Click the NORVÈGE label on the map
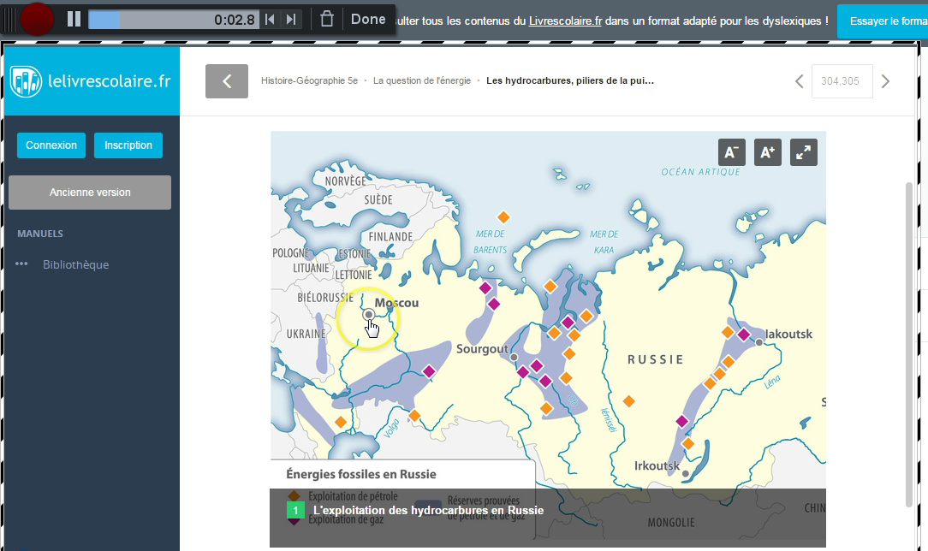The width and height of the screenshot is (928, 551). click(x=346, y=181)
